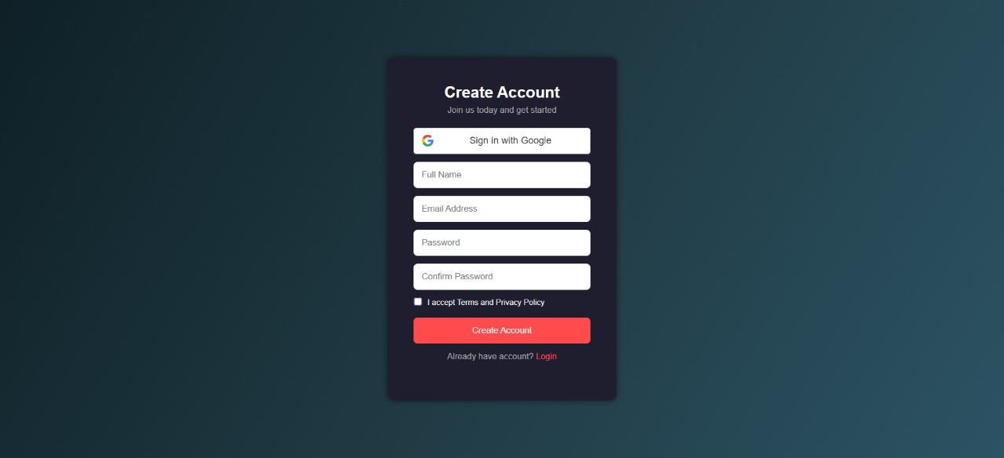Activate the Confirm Password field
Viewport: 1004px width, 458px height.
click(x=502, y=276)
